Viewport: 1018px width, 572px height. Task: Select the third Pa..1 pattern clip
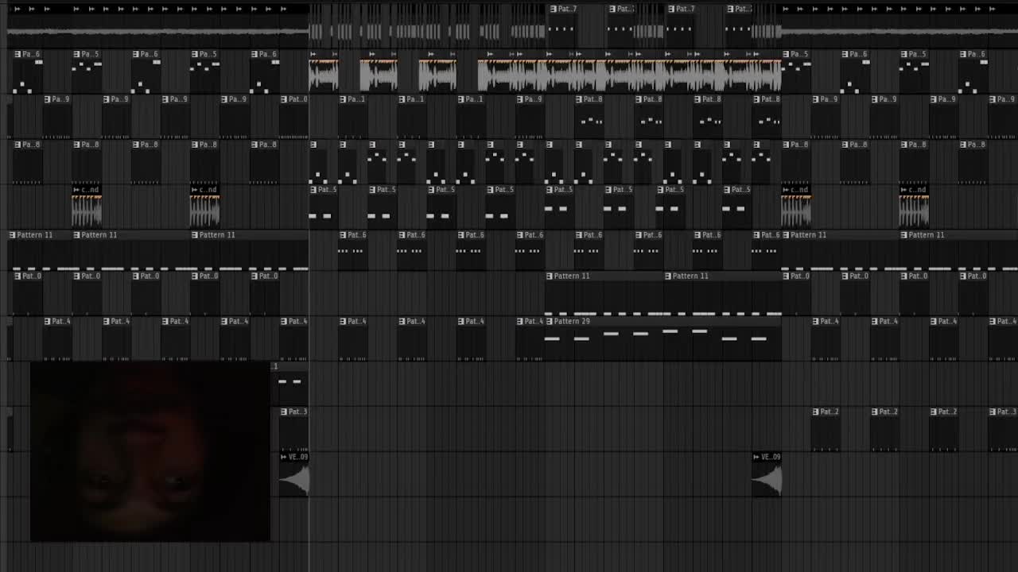tap(472, 116)
